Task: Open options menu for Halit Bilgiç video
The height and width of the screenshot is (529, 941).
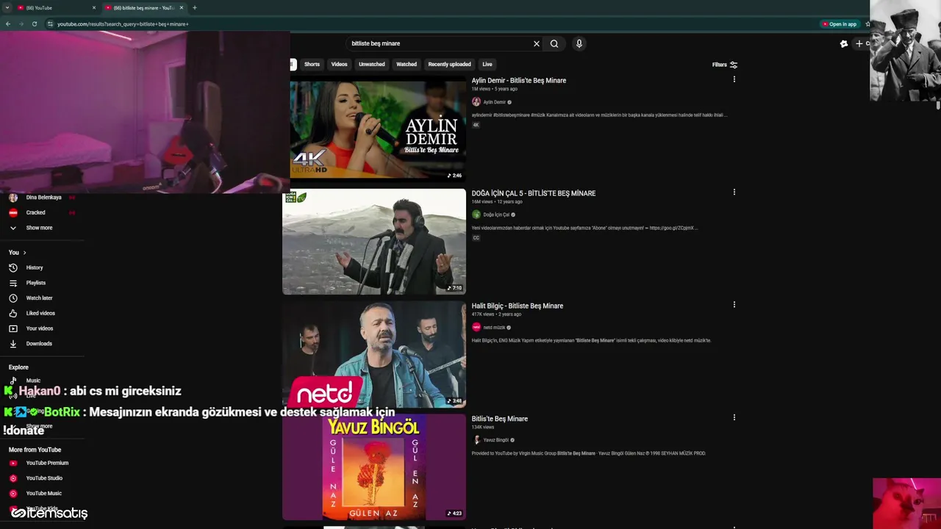Action: coord(734,305)
